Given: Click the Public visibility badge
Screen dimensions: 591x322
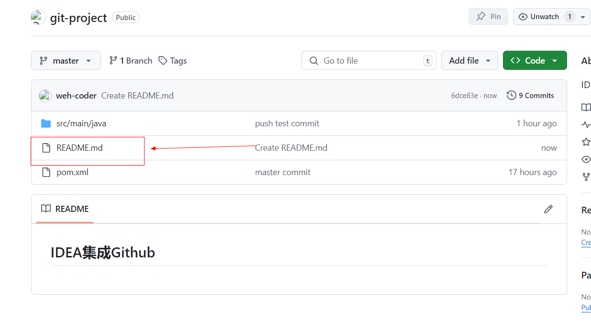Looking at the screenshot, I should click(126, 17).
